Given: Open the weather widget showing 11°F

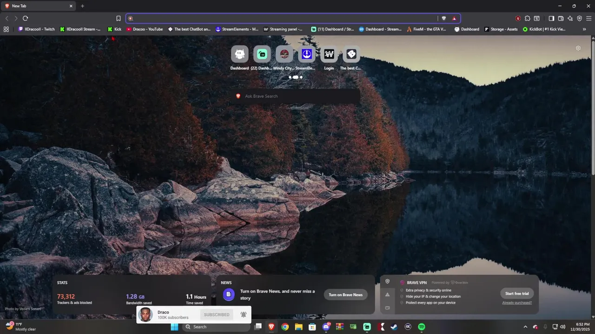Looking at the screenshot, I should pos(20,327).
